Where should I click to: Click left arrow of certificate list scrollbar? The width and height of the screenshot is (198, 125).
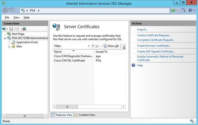[55, 107]
